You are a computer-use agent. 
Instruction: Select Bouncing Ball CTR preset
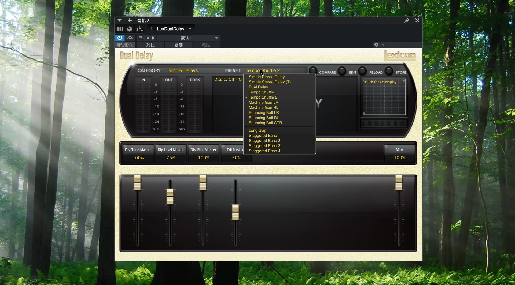[x=265, y=123]
